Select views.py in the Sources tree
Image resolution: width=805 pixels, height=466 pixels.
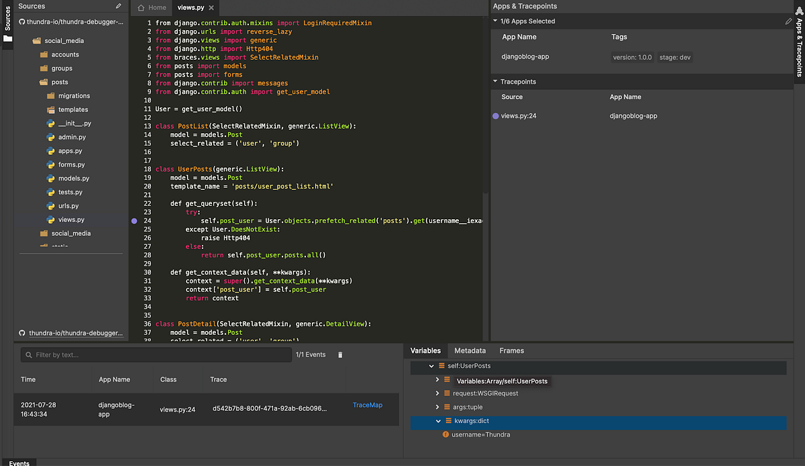pos(71,219)
